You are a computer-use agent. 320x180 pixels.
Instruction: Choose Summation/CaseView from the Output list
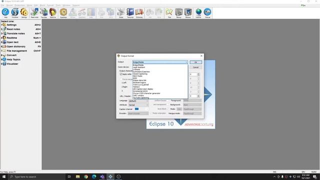point(160,71)
